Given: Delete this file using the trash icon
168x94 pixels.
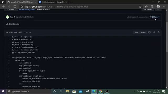Looking at the screenshot, I should click(159, 32).
